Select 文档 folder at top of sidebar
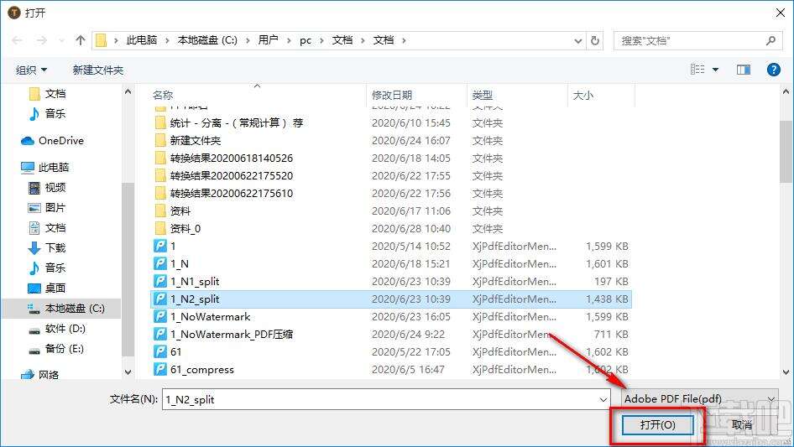Screen dimensions: 794x447 click(55, 94)
